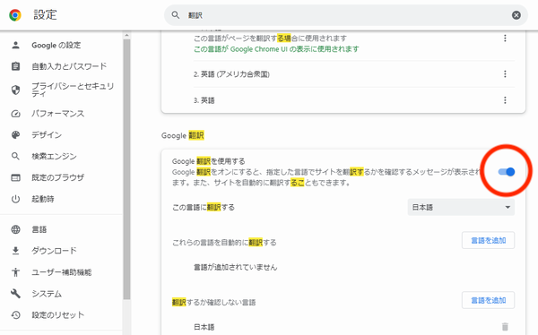Click the 言語が追加されていません text
Screen dimensions: 538x335
(235, 267)
